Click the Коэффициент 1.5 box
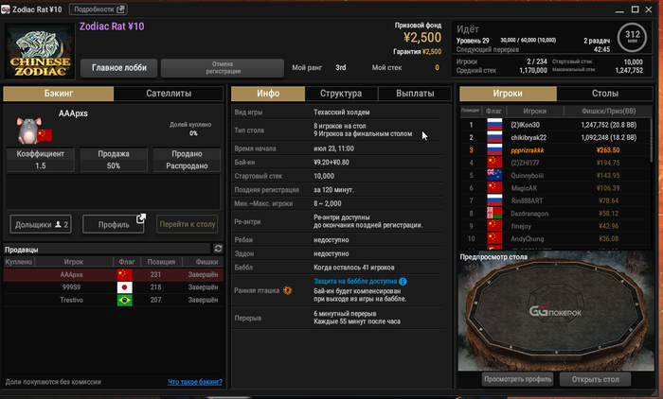This screenshot has height=399, width=663. coord(41,160)
